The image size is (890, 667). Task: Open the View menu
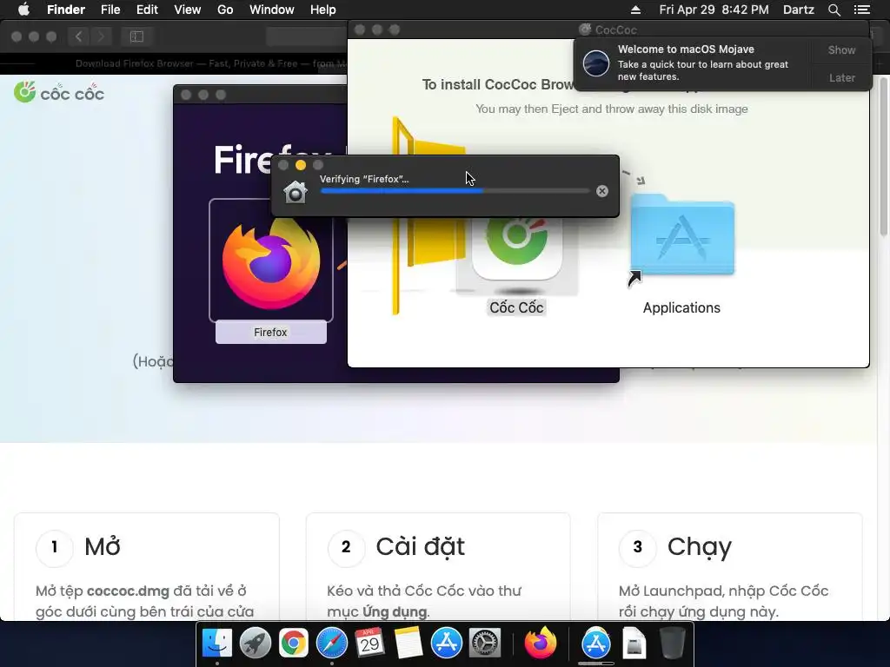[x=188, y=10]
